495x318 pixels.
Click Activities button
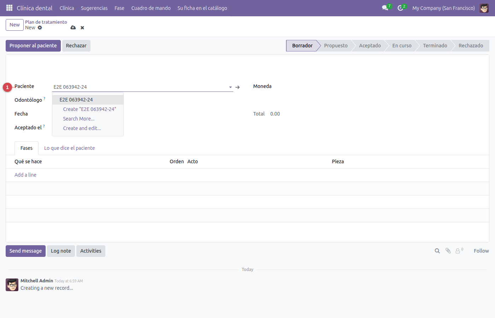point(91,251)
